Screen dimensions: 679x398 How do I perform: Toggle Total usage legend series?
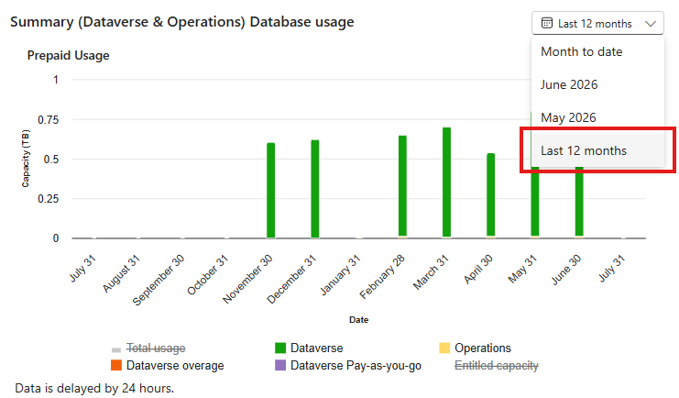148,348
